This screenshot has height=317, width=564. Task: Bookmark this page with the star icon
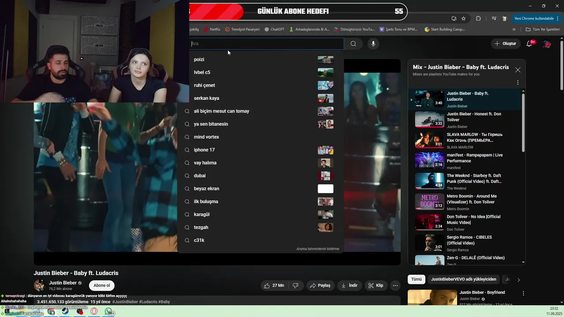(x=464, y=18)
